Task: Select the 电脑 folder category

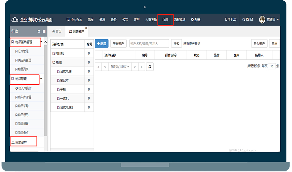Action: point(57,63)
